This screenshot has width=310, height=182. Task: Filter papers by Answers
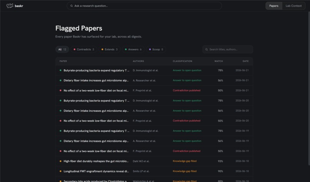point(133,50)
